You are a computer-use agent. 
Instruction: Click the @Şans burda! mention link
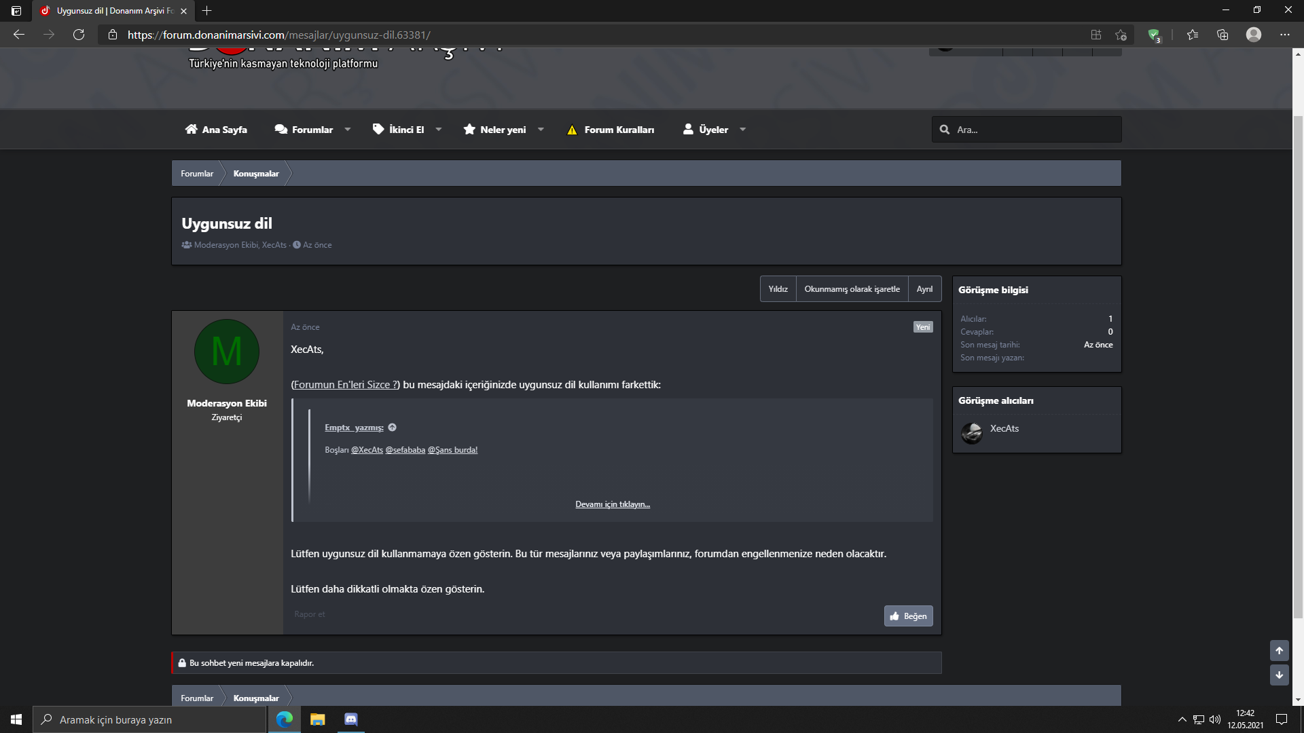pos(452,450)
